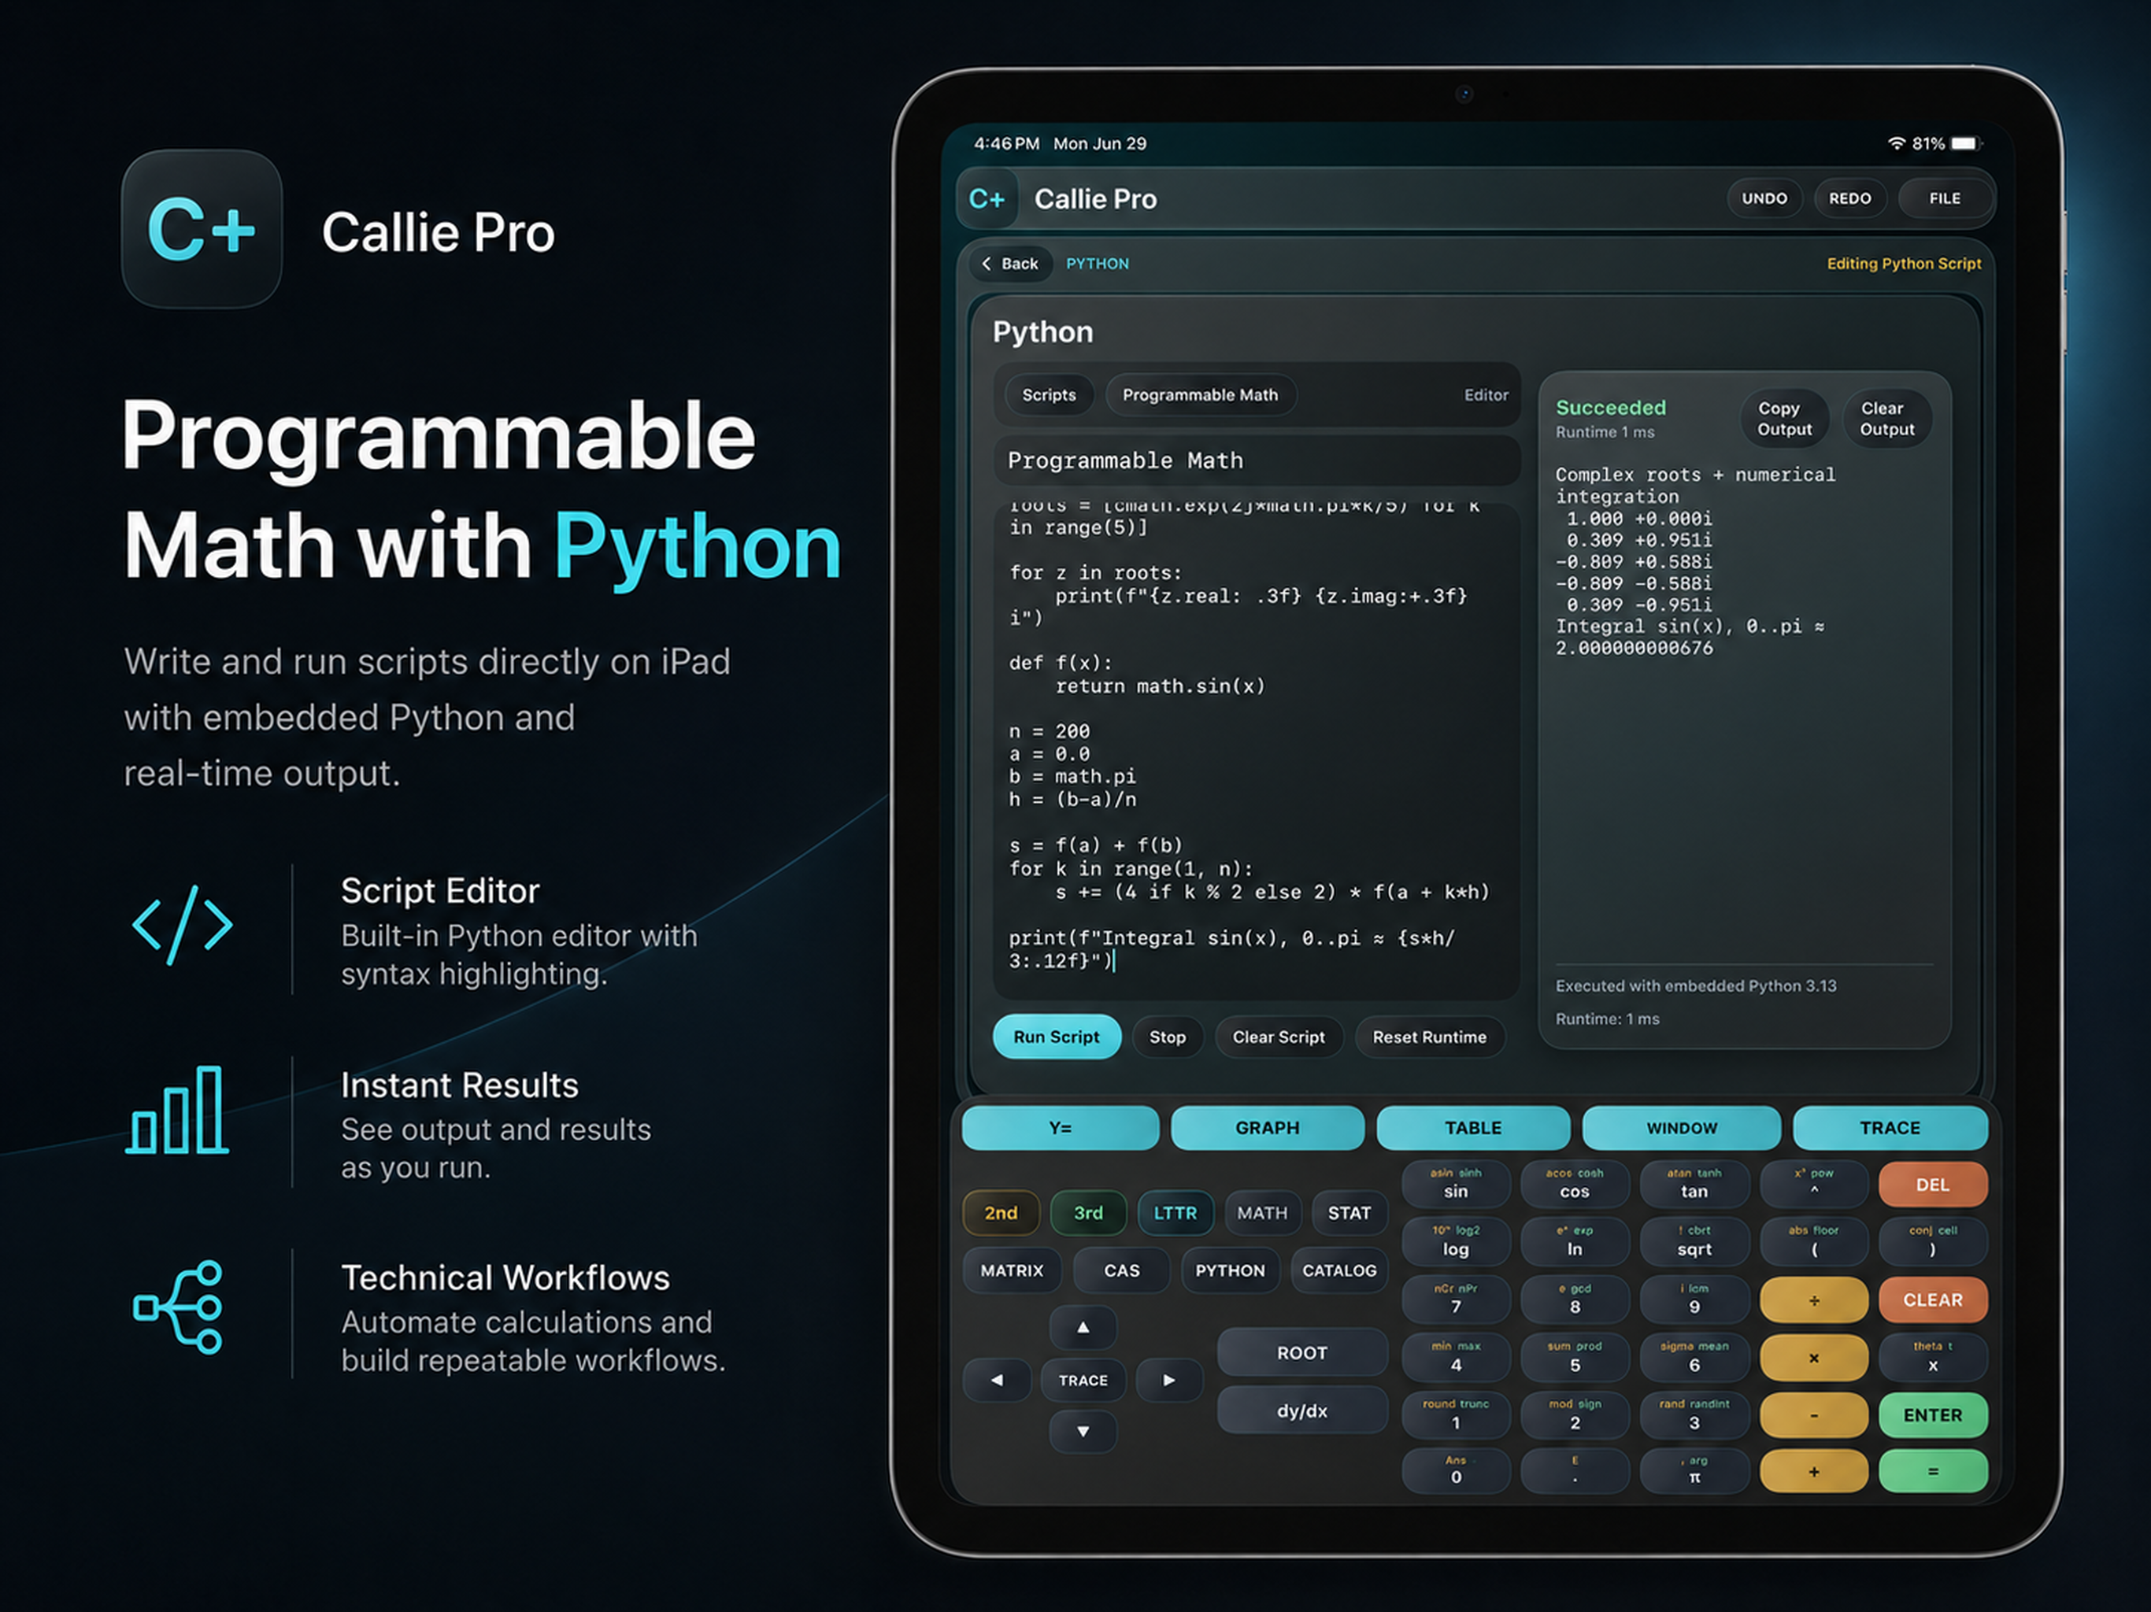Click the script name field Programmable Math

pos(1257,460)
